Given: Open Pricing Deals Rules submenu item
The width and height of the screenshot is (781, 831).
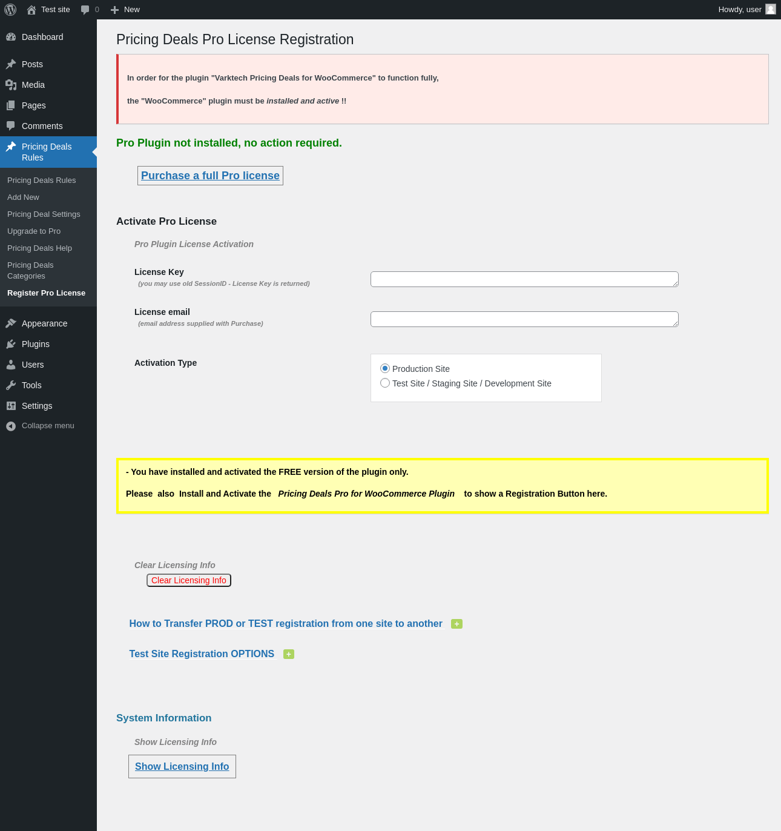Looking at the screenshot, I should [42, 180].
